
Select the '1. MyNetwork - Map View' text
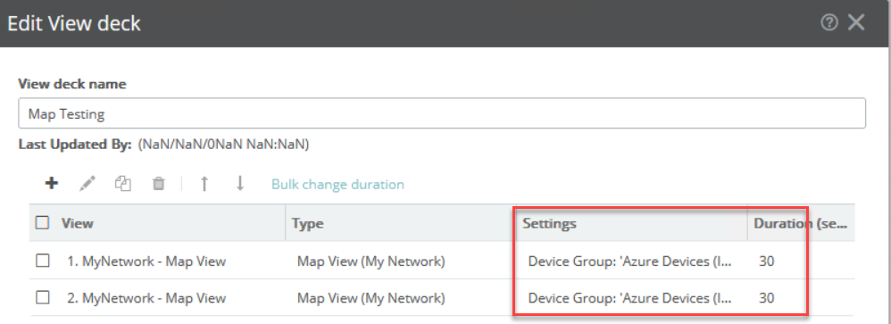pyautogui.click(x=146, y=262)
